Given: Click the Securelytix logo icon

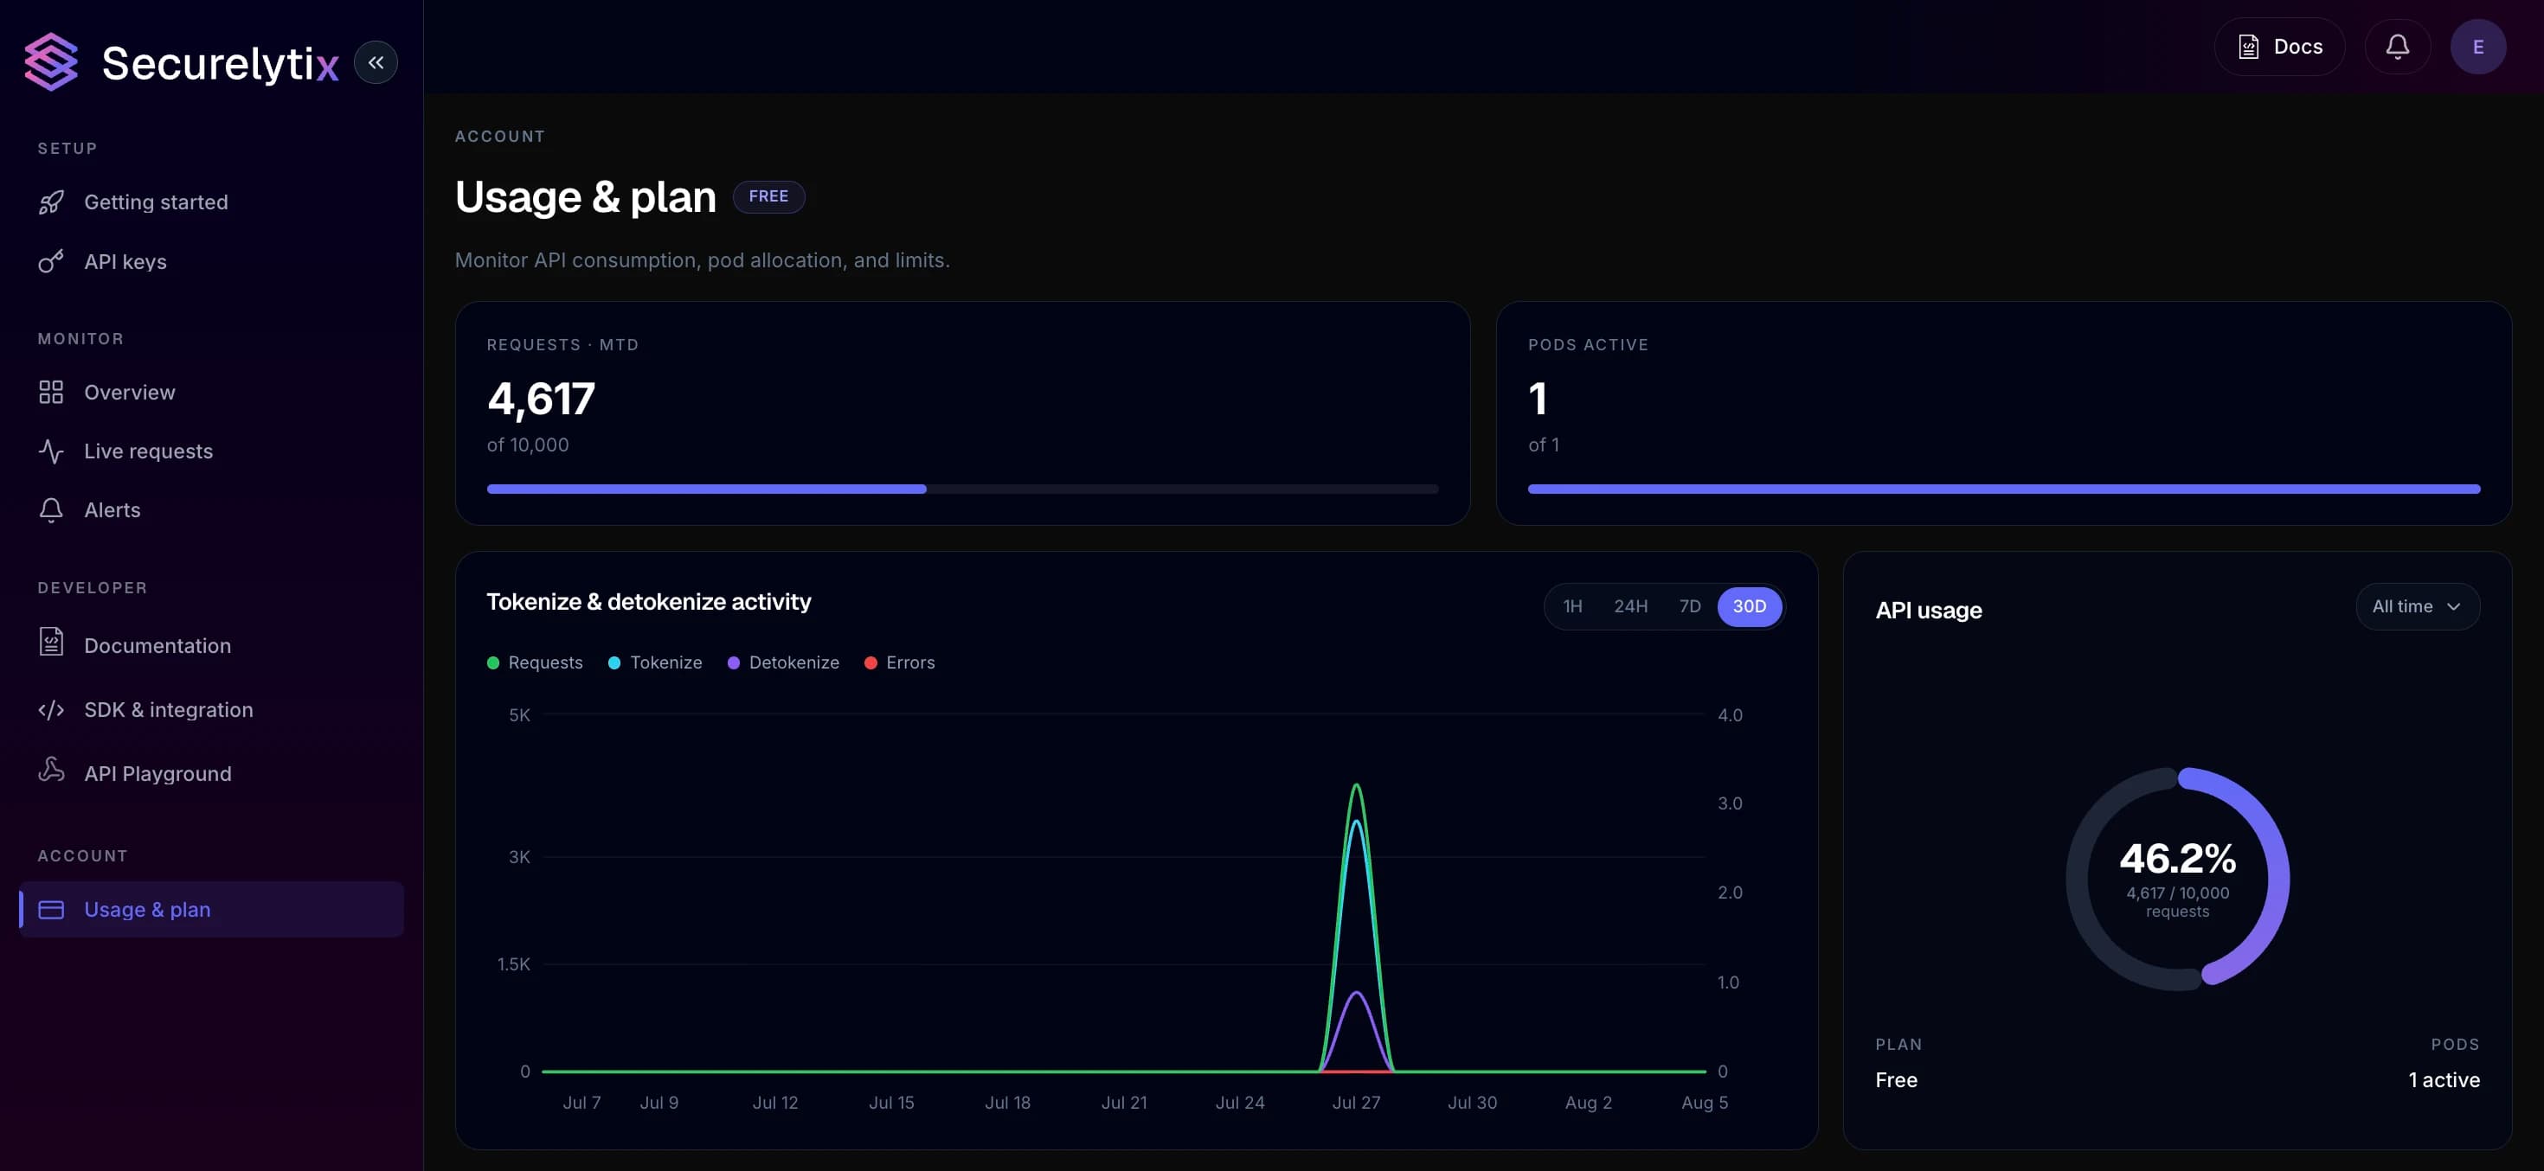Looking at the screenshot, I should (50, 62).
